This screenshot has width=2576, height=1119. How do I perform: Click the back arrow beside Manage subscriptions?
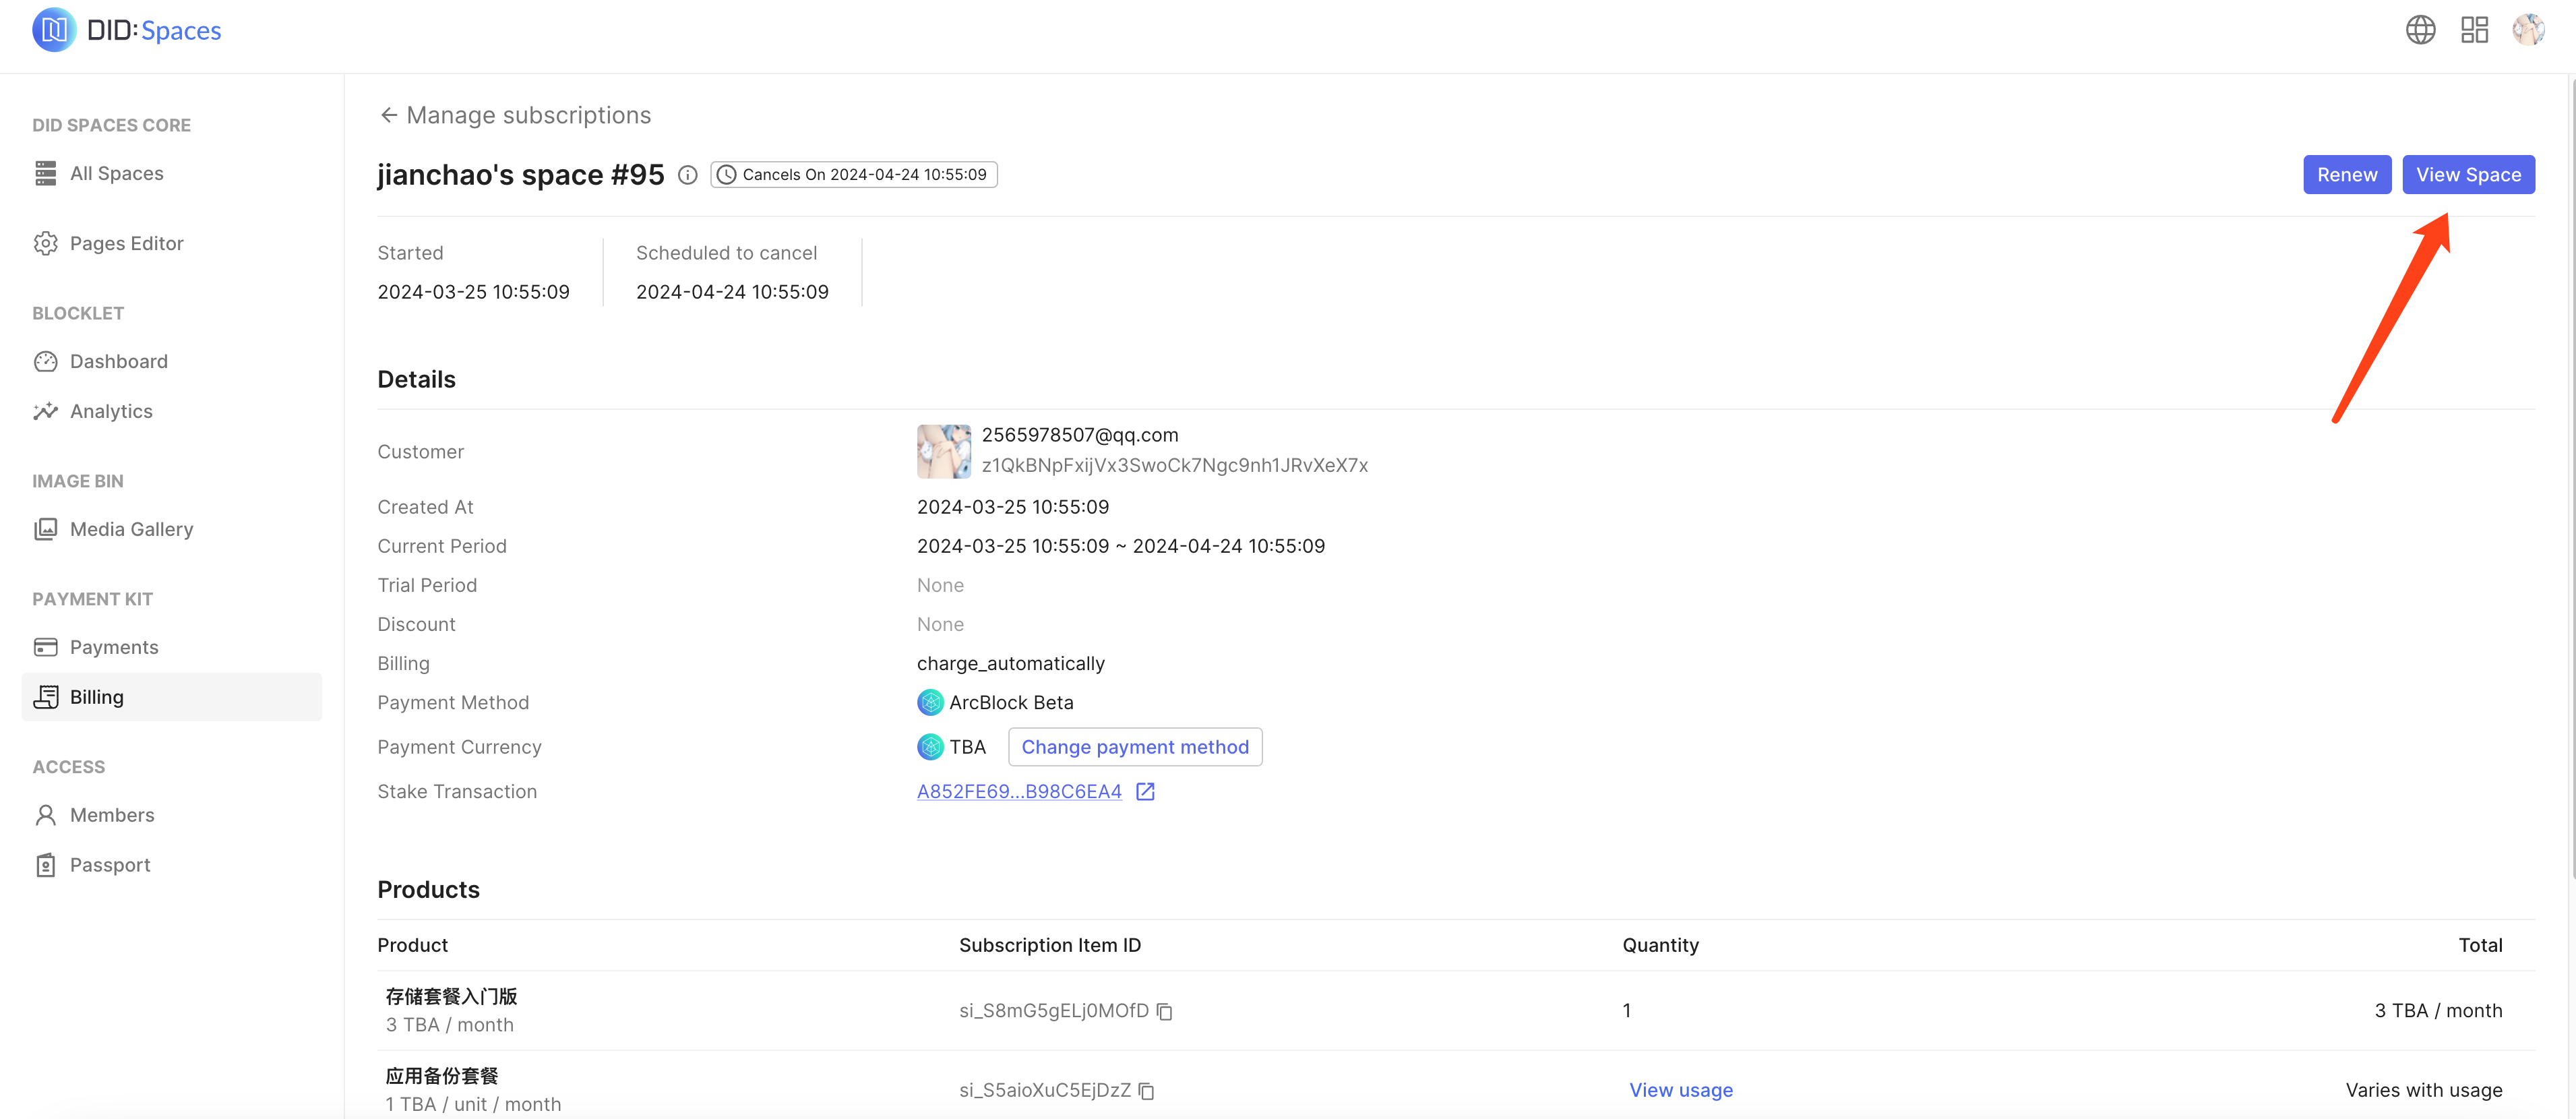[388, 116]
